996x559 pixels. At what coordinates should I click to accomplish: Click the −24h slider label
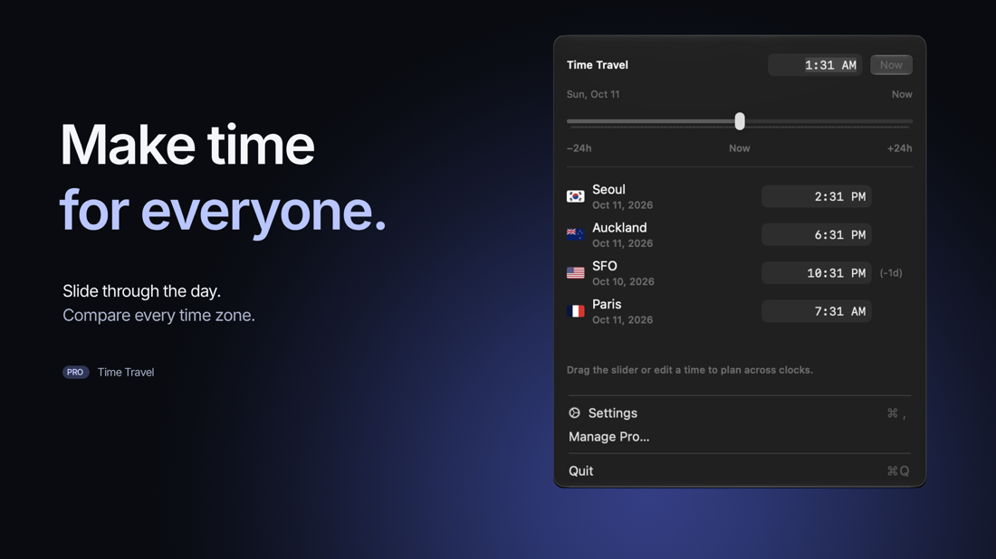[x=579, y=147]
